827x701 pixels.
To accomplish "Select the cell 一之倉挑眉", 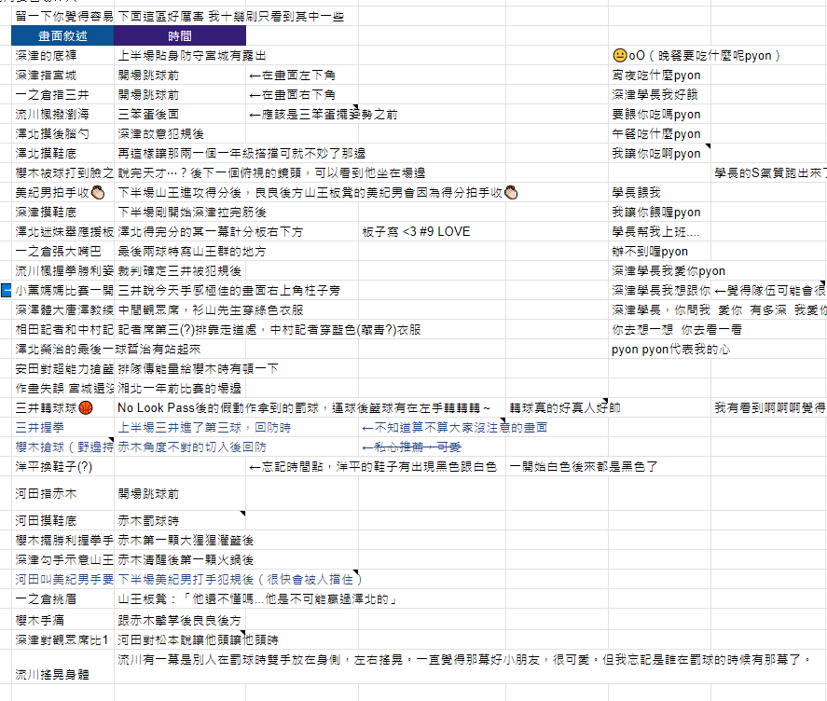I will pyautogui.click(x=62, y=598).
